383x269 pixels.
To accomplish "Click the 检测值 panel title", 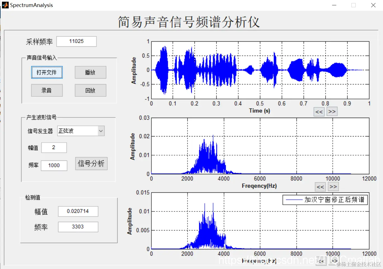I will click(33, 197).
